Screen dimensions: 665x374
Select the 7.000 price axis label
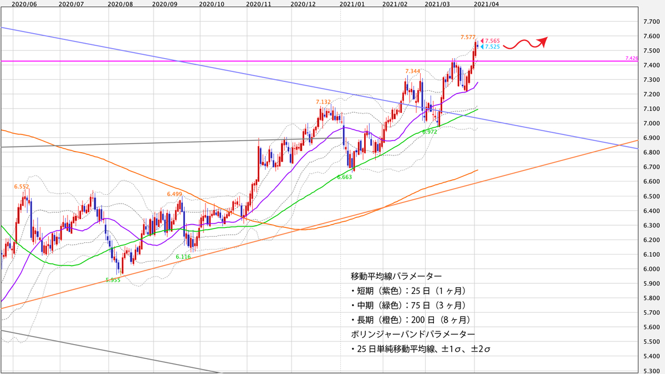(651, 123)
